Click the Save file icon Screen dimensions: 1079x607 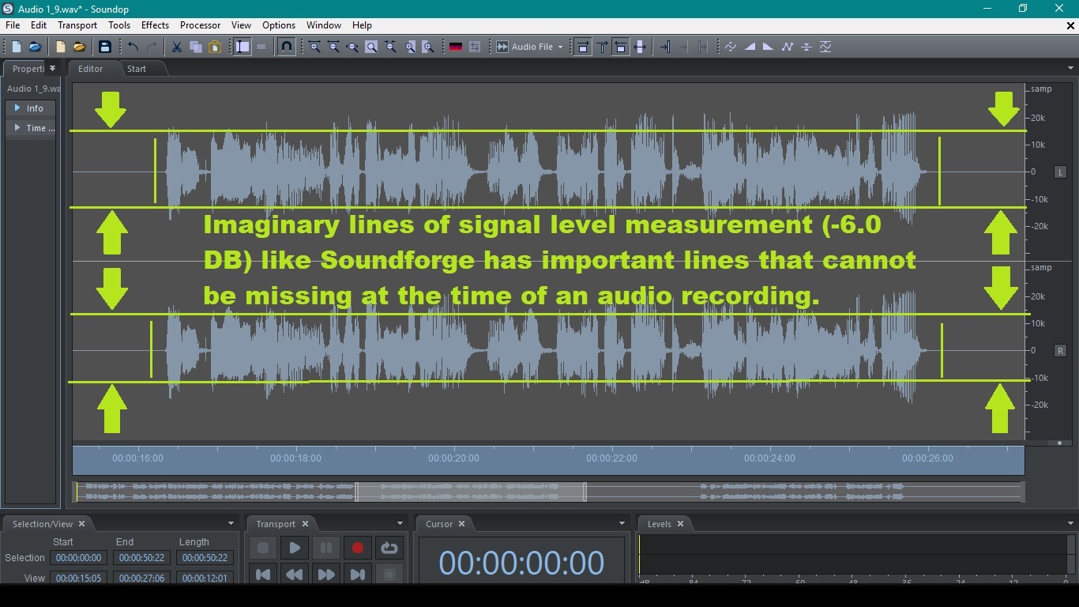coord(104,47)
